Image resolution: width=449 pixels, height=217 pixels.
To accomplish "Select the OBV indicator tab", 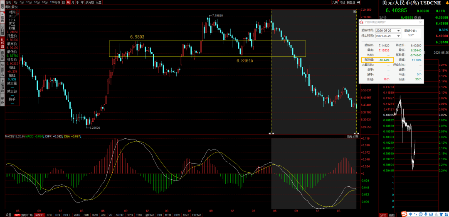I will tap(177, 215).
